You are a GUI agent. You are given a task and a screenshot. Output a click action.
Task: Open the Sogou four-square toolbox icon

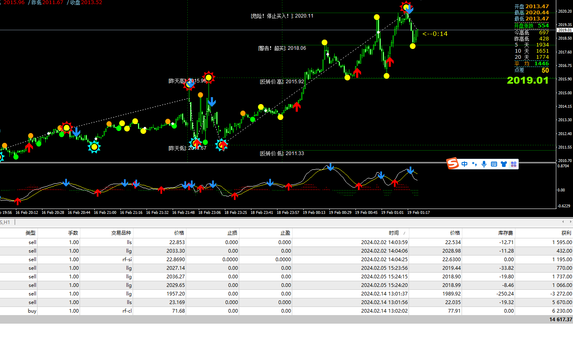click(513, 164)
